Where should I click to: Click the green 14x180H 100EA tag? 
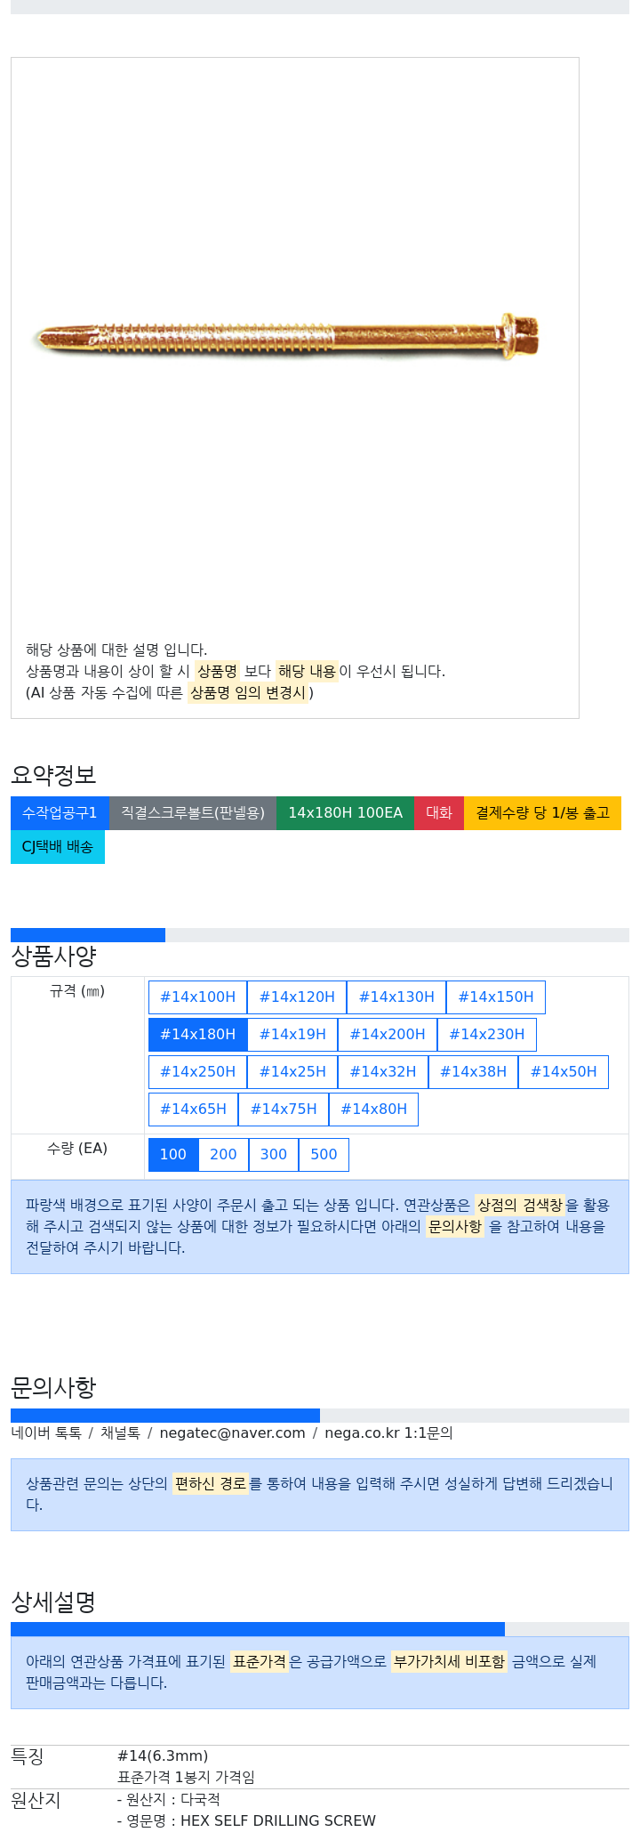click(x=345, y=813)
